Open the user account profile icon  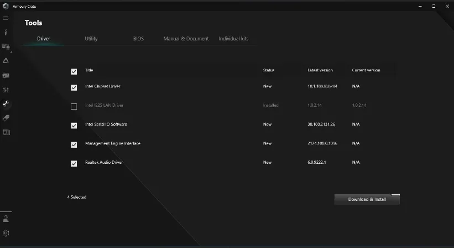pos(6,219)
